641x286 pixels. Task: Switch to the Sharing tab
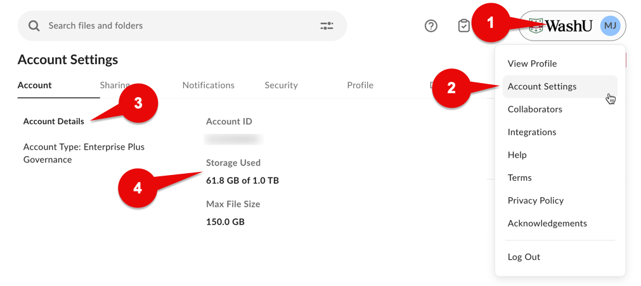[x=112, y=85]
